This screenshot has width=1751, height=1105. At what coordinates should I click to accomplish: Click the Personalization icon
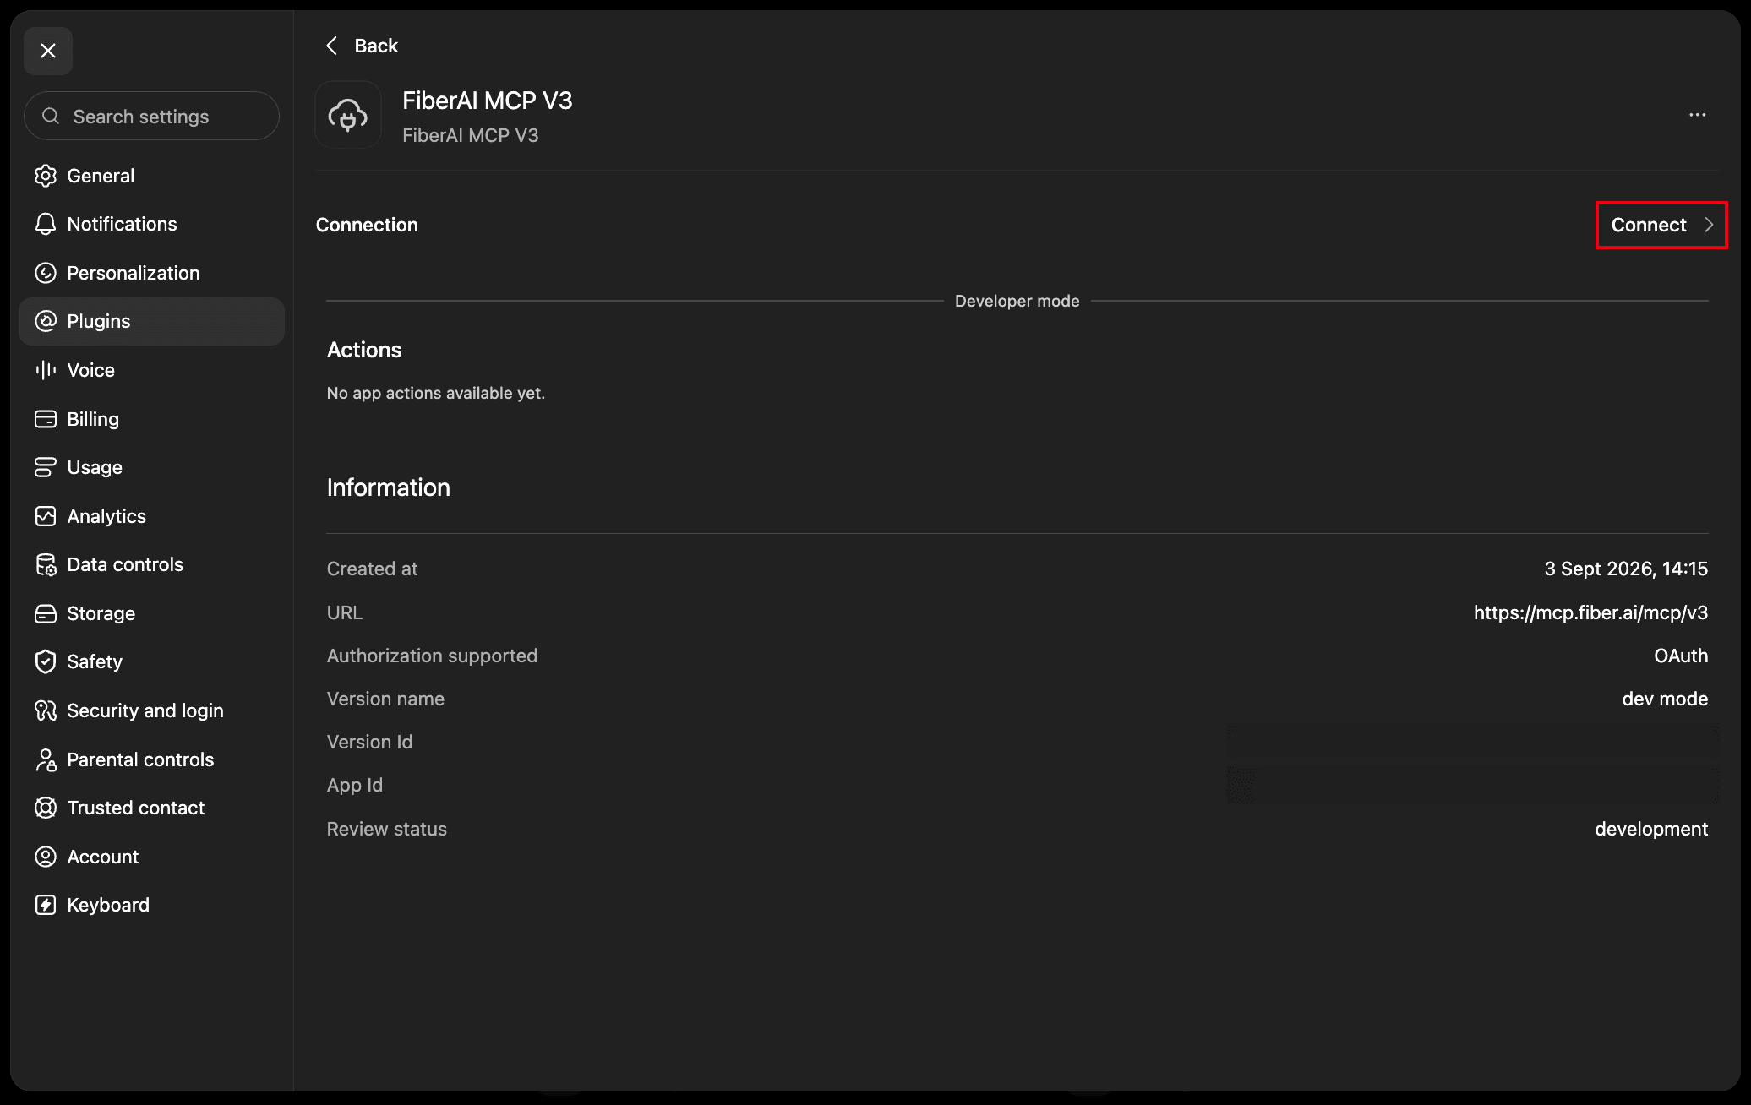point(46,273)
